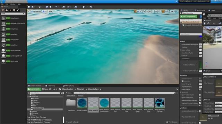Select Water Body Custom actor icon

[3, 18]
